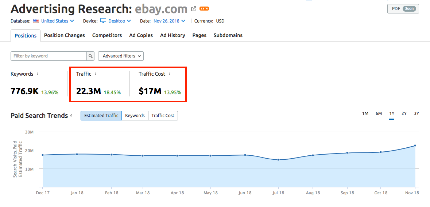Click the orange BETA badge
This screenshot has height=207, width=430.
tap(204, 9)
